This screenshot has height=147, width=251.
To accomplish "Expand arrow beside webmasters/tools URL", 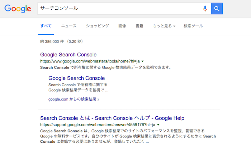I will 143,61.
